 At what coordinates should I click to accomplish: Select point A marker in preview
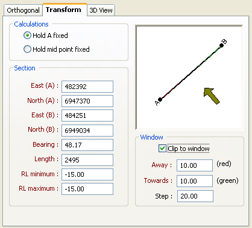[160, 99]
